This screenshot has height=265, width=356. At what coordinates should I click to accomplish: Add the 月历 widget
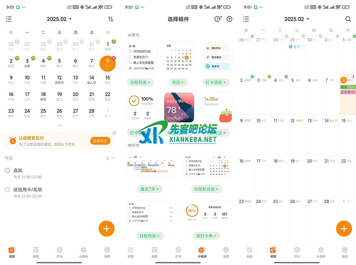pos(179,83)
